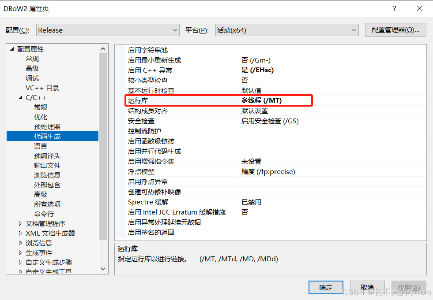Select the 代码生成 tree item
Image resolution: width=433 pixels, height=300 pixels.
point(47,136)
